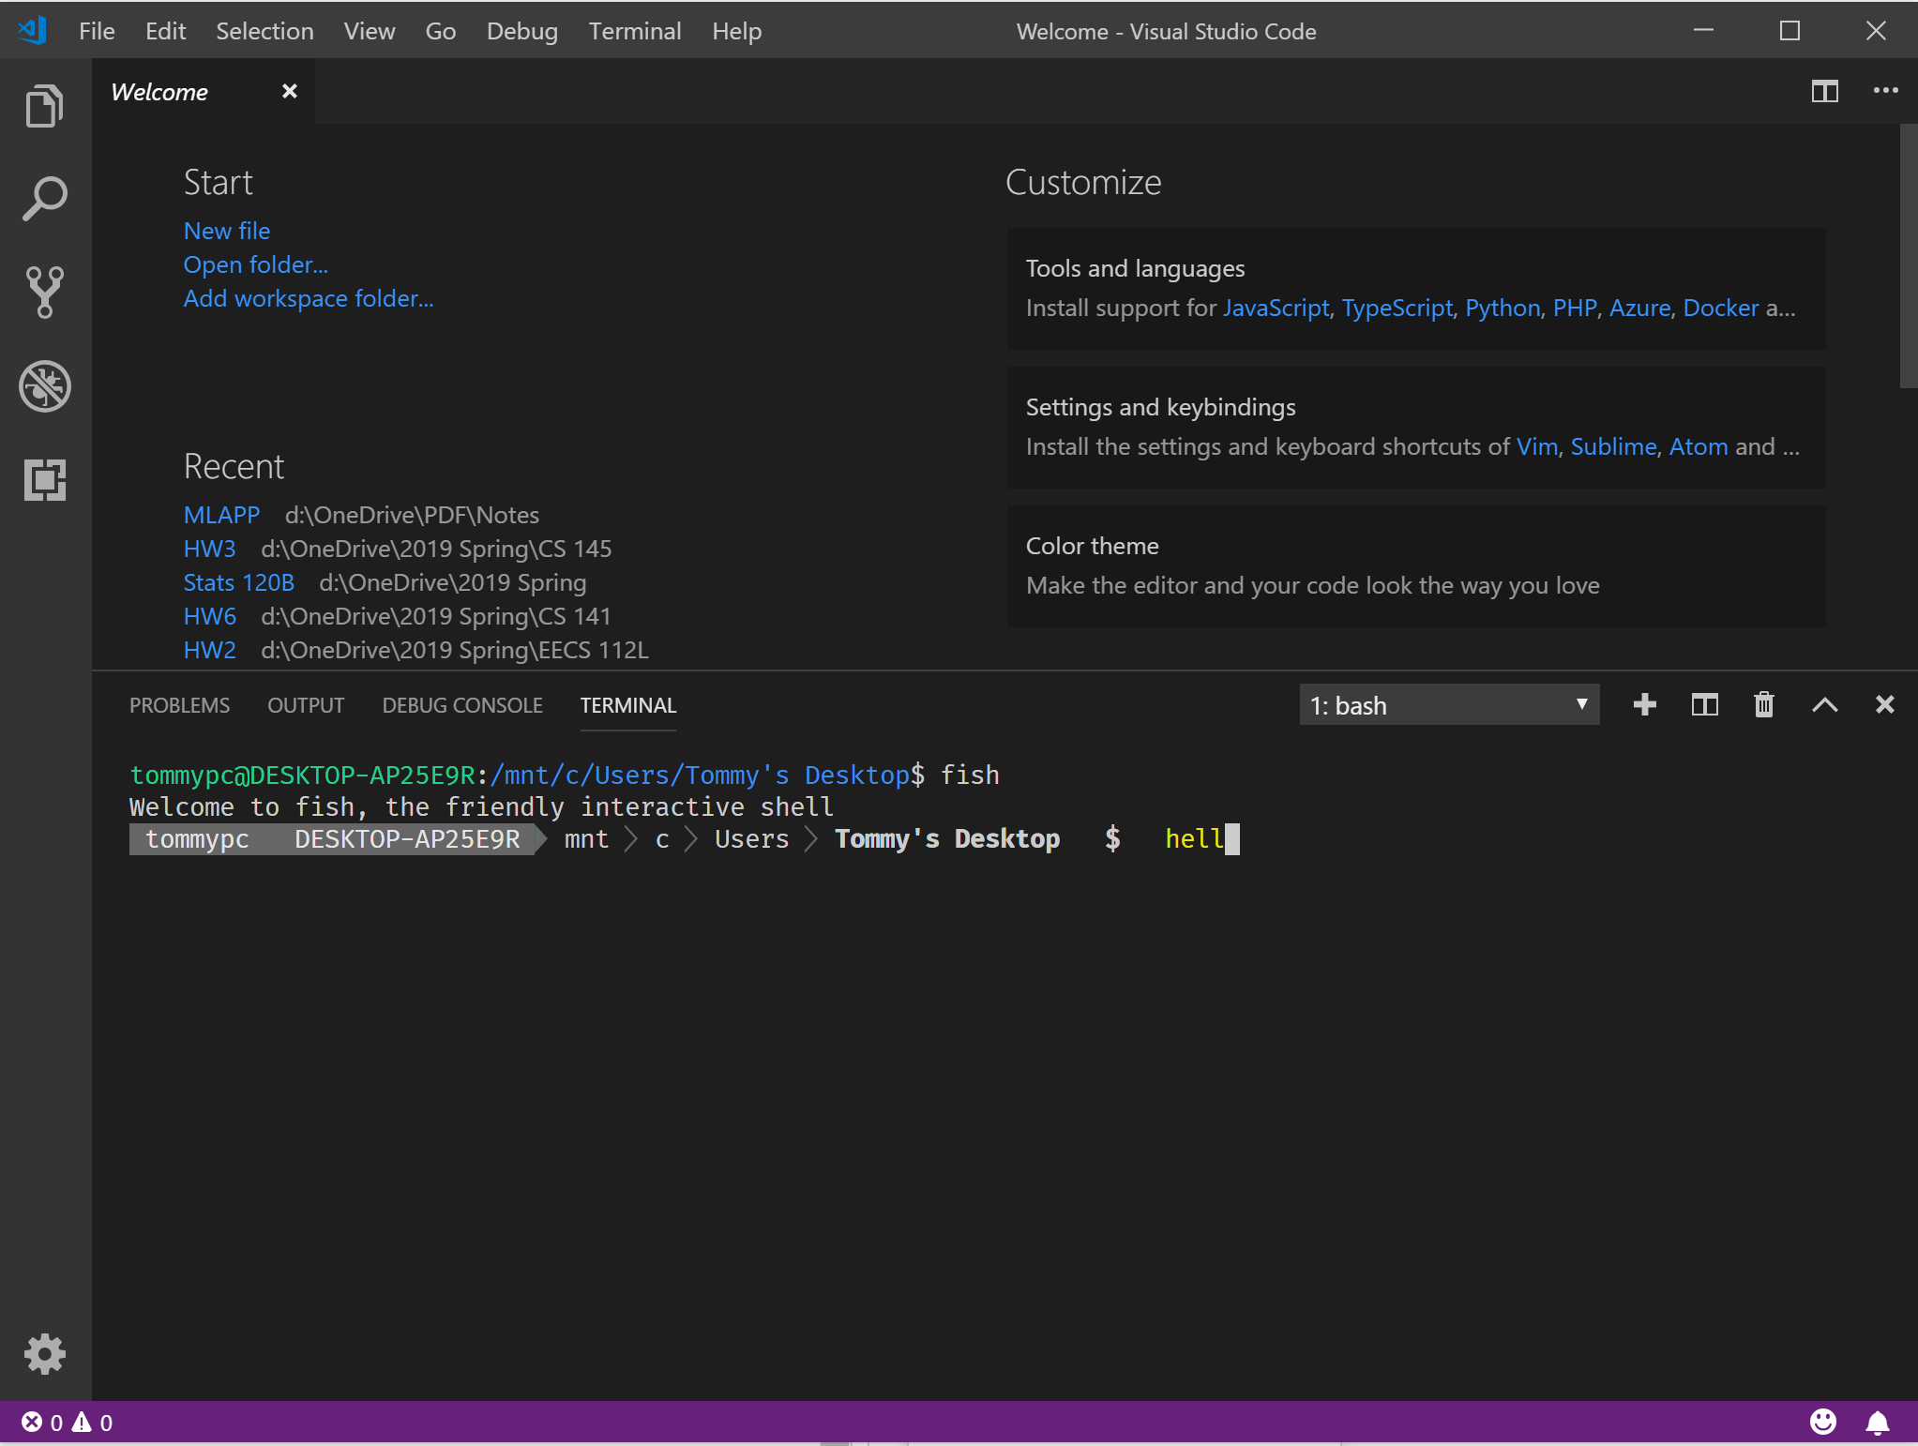Open the Settings gear menu

tap(43, 1353)
